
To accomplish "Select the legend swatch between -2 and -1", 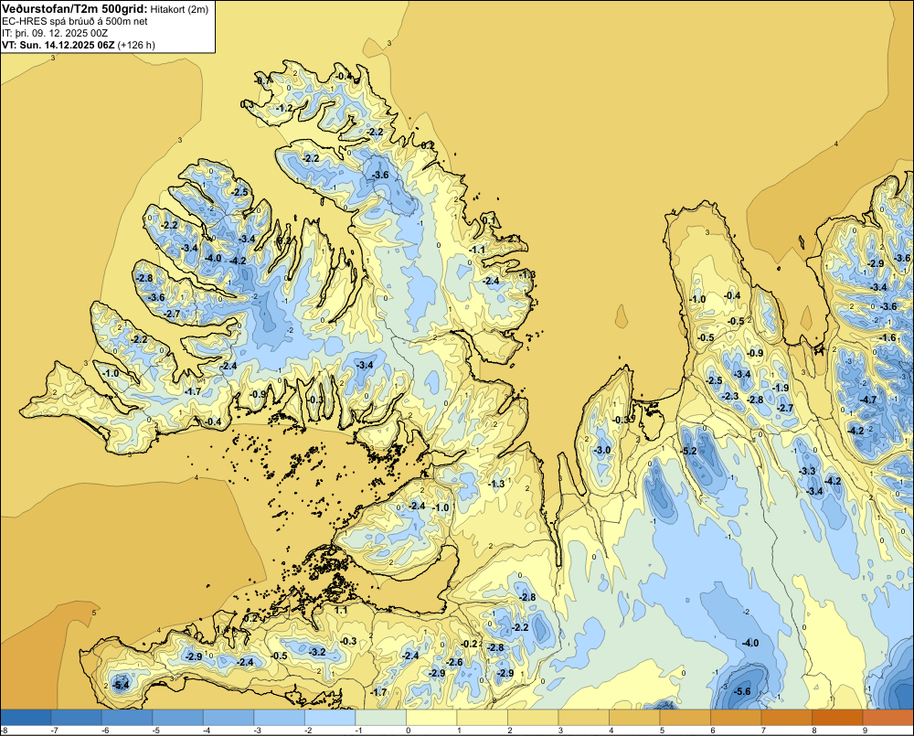I will 330,718.
